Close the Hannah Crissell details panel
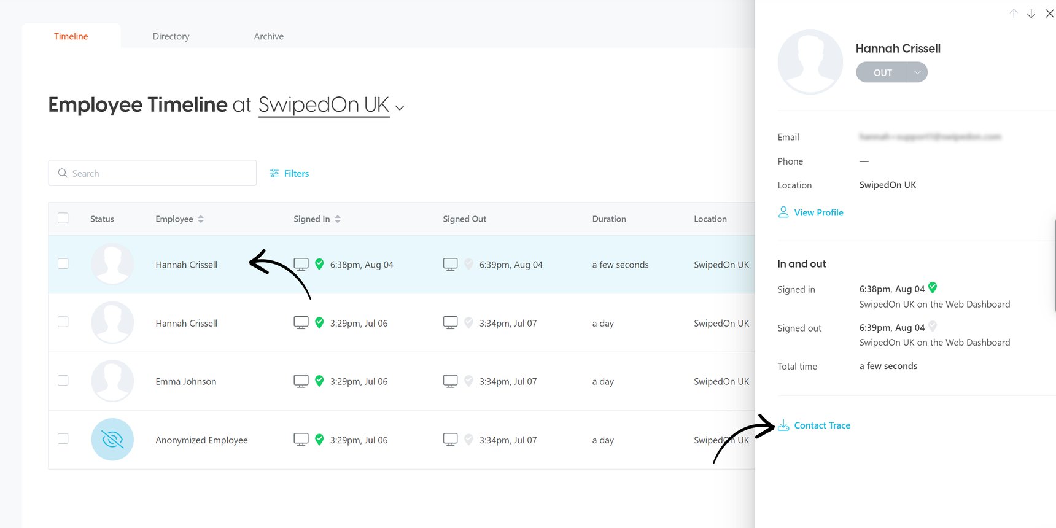This screenshot has width=1056, height=528. click(1049, 14)
